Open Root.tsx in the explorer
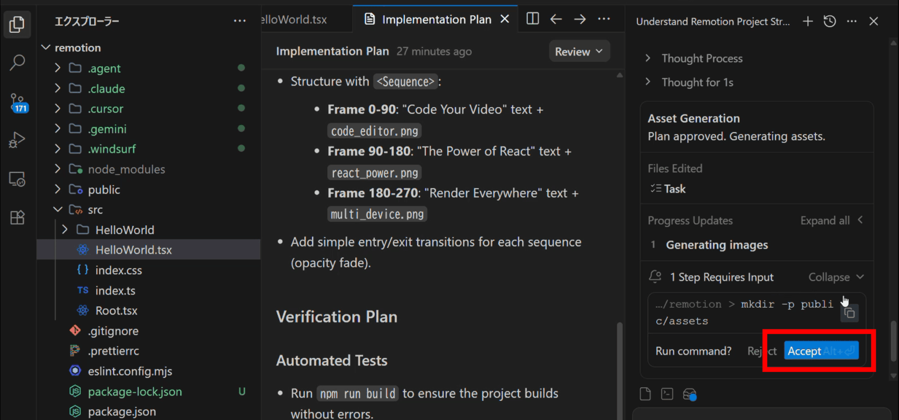The image size is (899, 420). point(116,311)
